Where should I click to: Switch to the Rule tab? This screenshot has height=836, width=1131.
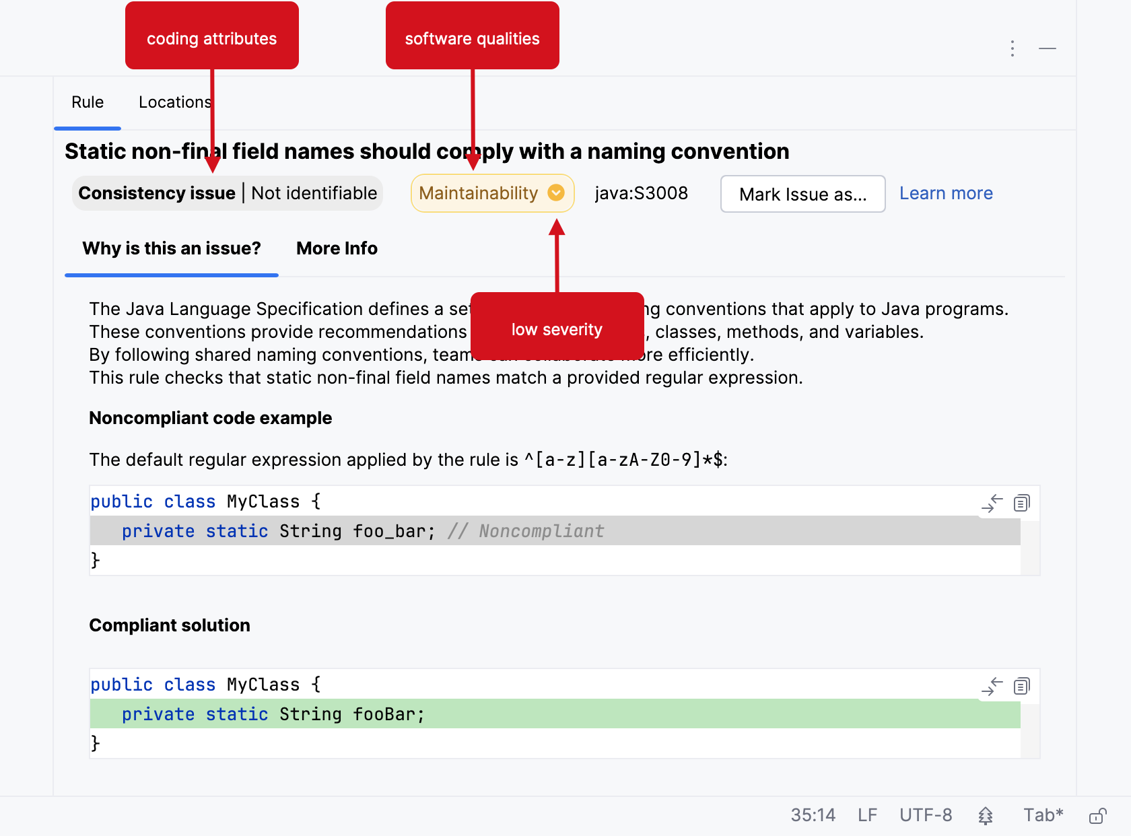pyautogui.click(x=88, y=102)
